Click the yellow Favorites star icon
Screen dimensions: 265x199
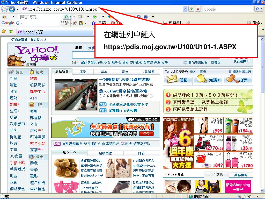tap(4, 31)
